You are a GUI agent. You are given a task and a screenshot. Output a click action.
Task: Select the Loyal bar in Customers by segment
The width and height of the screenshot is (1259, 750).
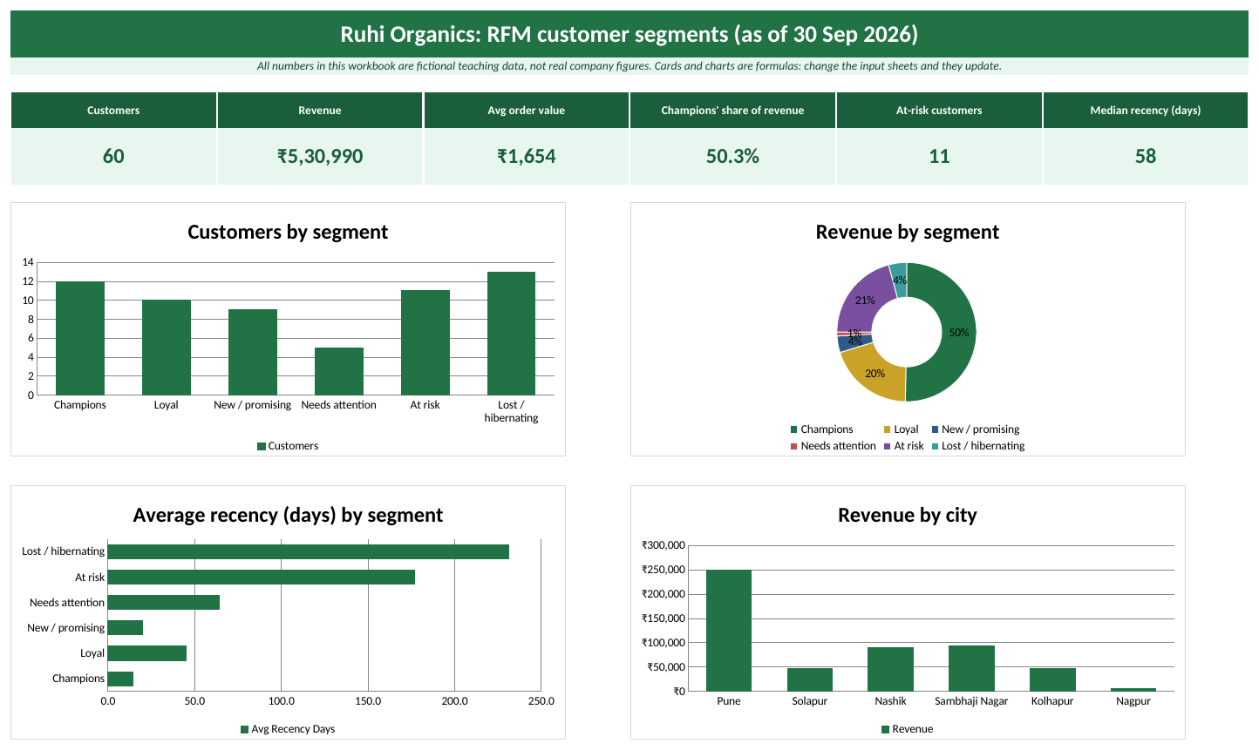pos(167,348)
